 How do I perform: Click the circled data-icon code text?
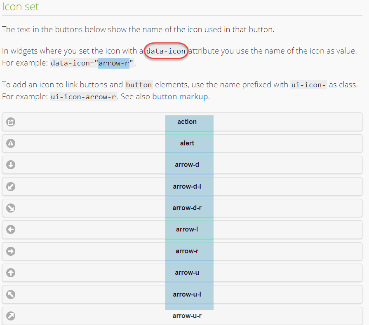pos(166,51)
